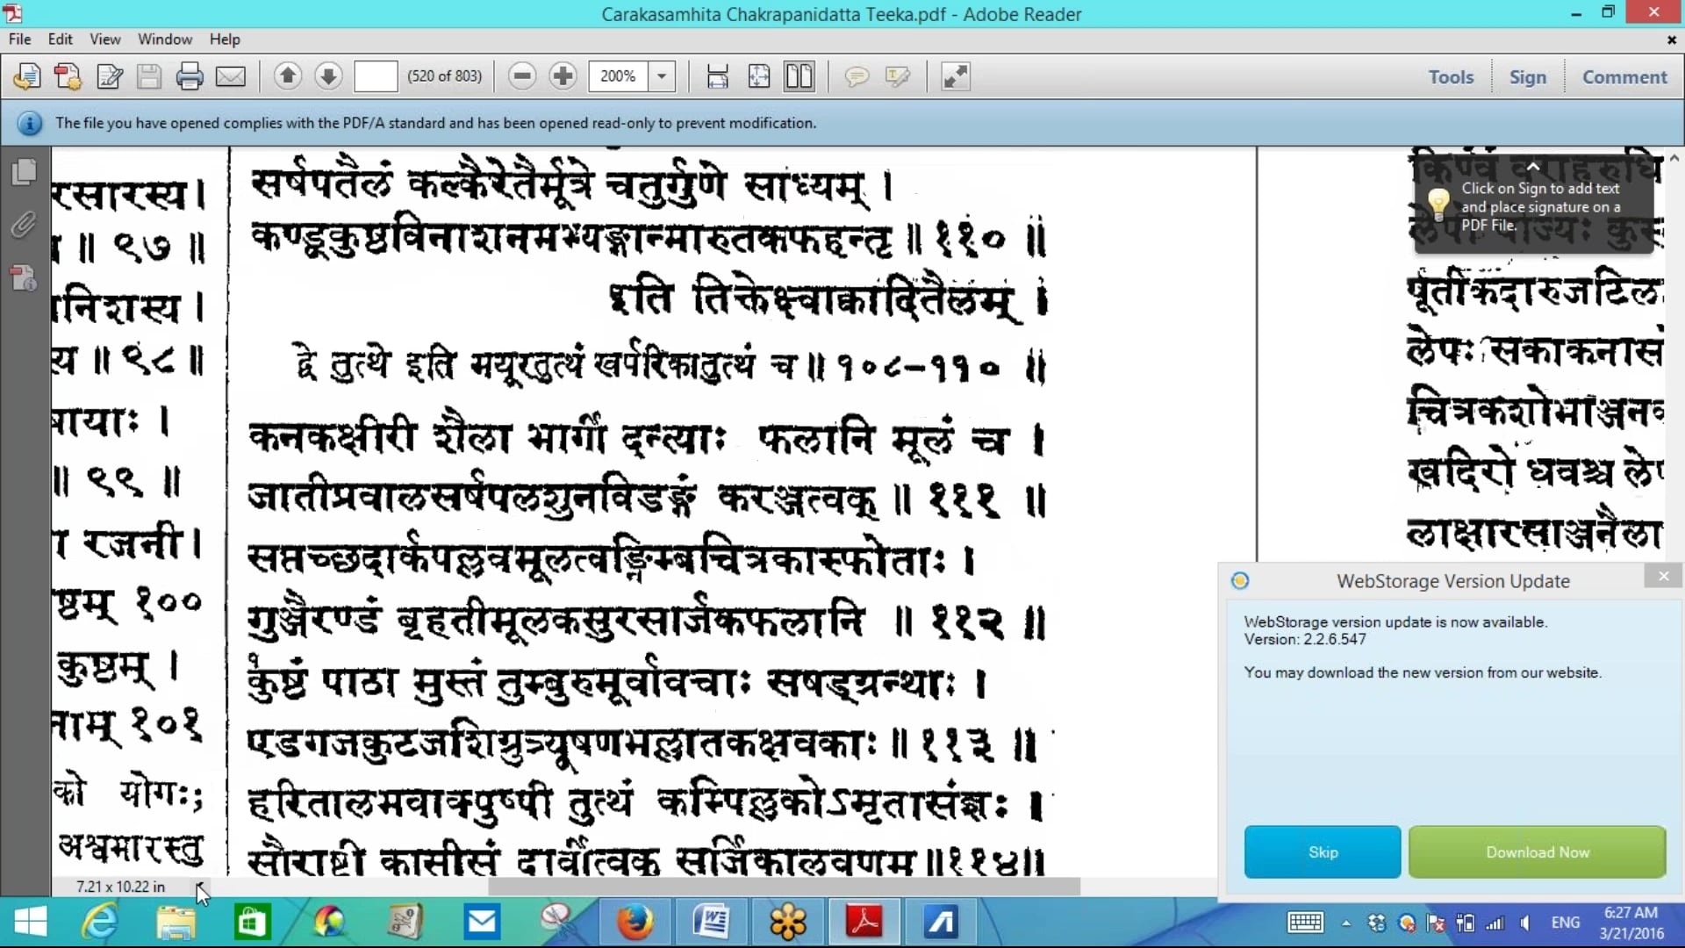Open the Edit menu
1685x948 pixels.
pos(60,39)
